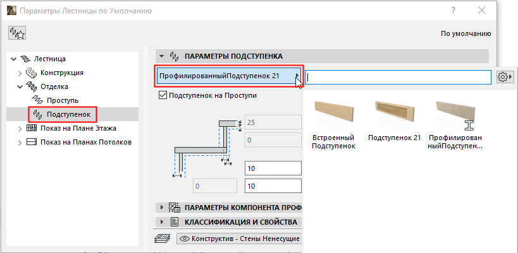
Task: Select Показ на Плане Этажа item
Action: click(x=78, y=128)
